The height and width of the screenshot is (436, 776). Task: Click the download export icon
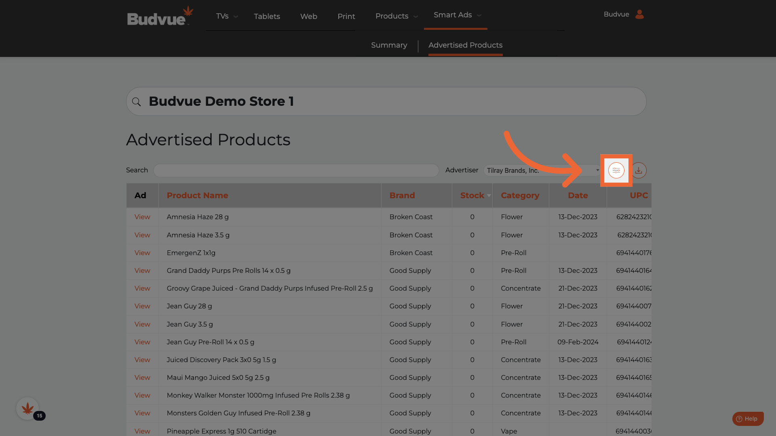(x=639, y=170)
